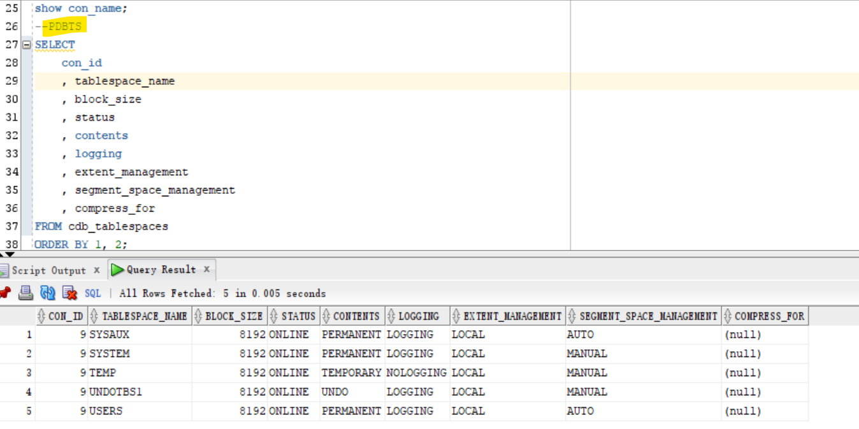Screen dimensions: 859x429
Task: Sort by the LOGGING column header
Action: click(x=417, y=316)
